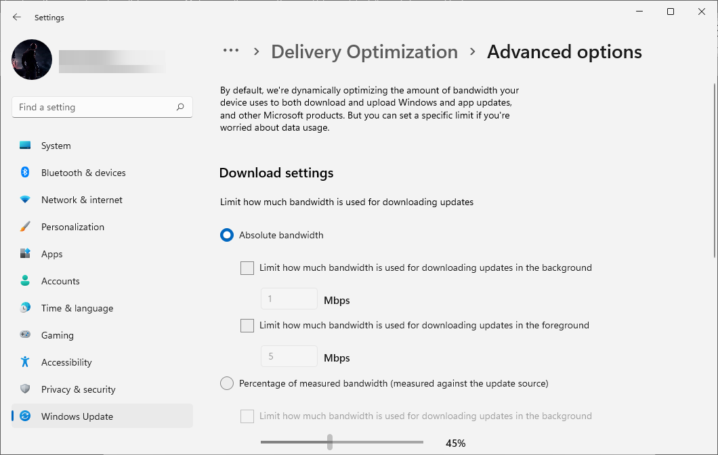Click the back arrow icon
Viewport: 718px width, 455px height.
17,17
